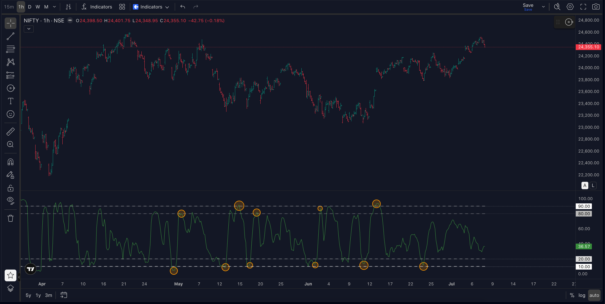
Task: Toggle stay in drawing mode
Action: pyautogui.click(x=10, y=175)
